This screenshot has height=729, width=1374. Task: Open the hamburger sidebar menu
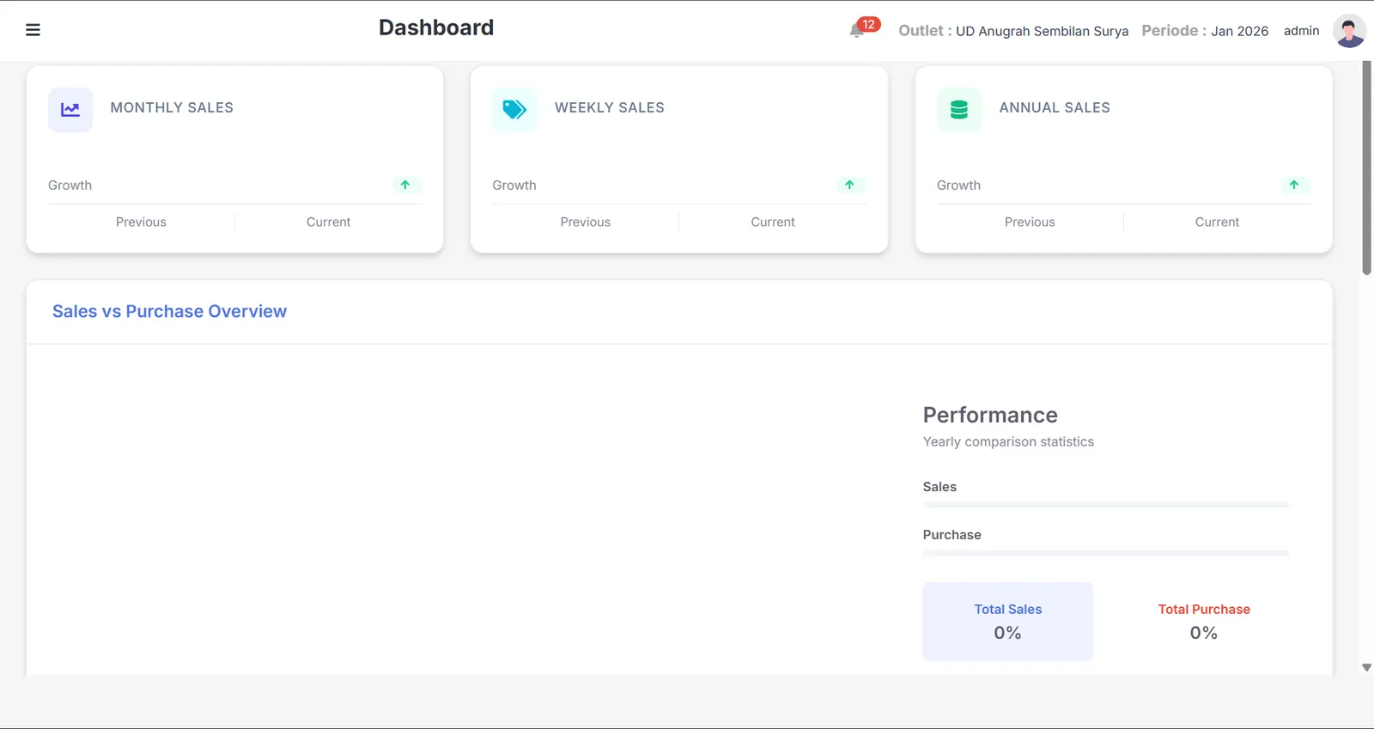coord(33,30)
